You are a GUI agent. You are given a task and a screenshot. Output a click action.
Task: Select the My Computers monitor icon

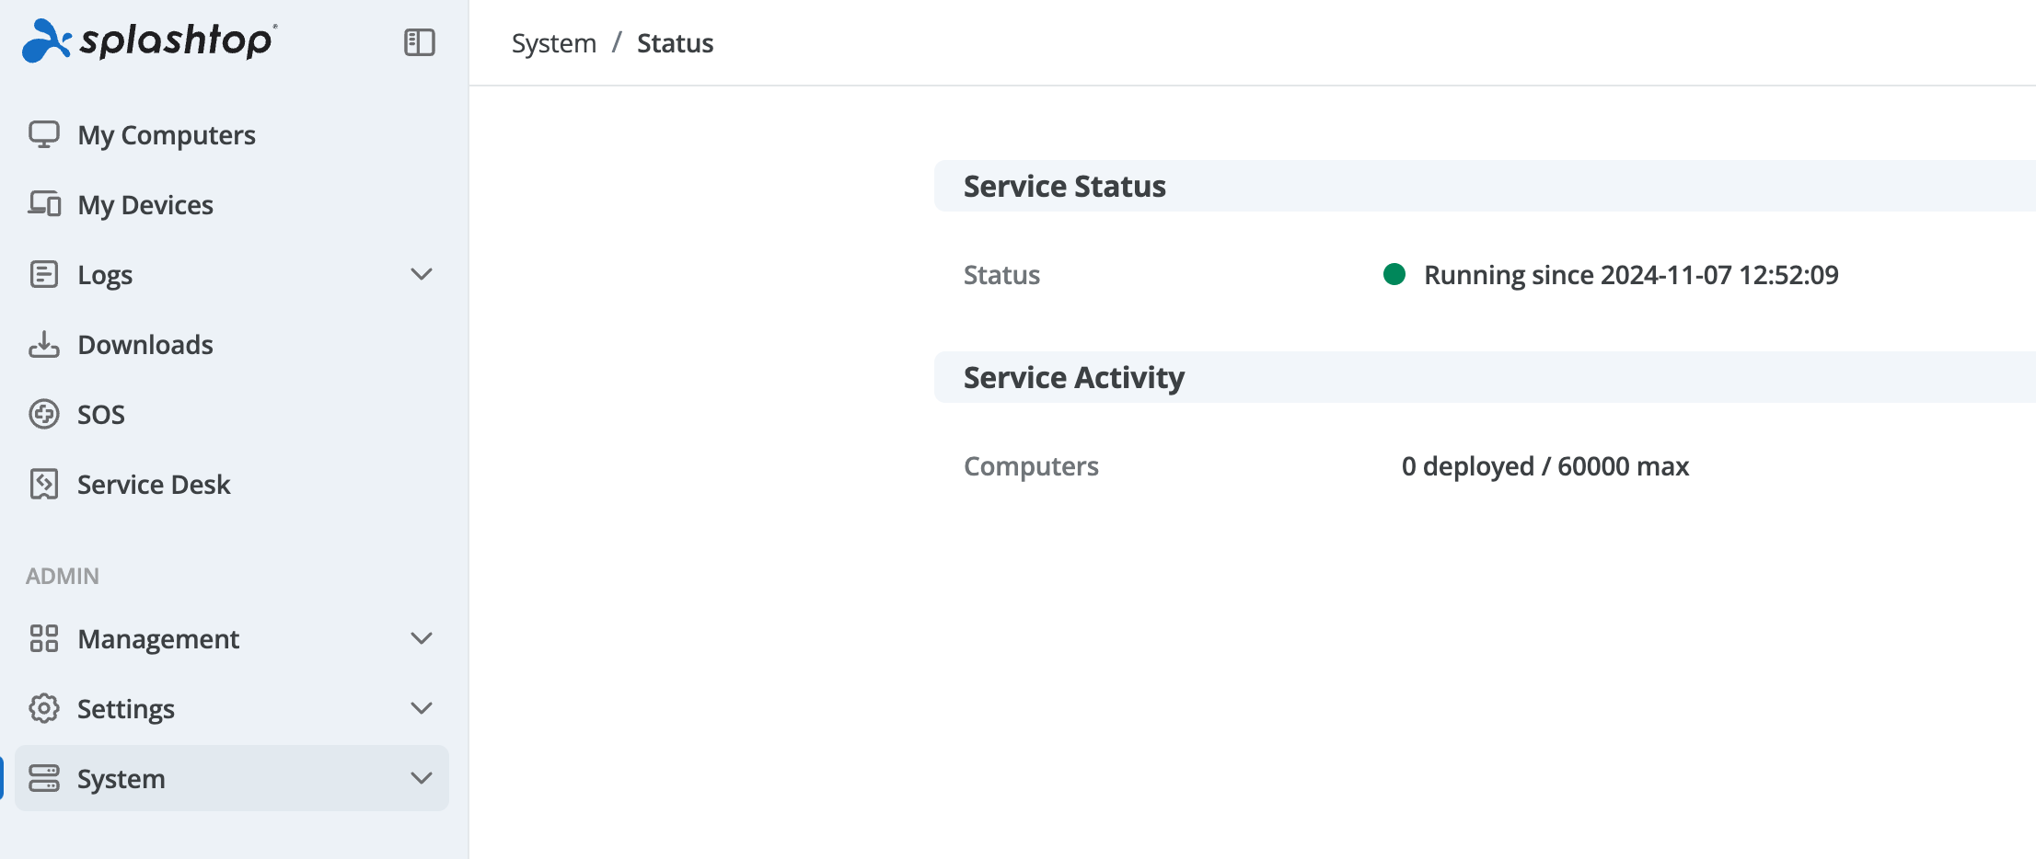click(x=44, y=134)
